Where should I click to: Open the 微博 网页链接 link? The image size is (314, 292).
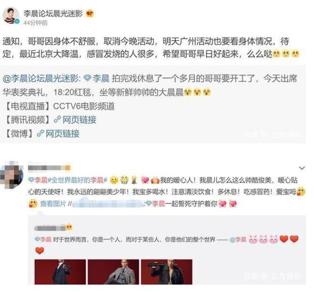[62, 133]
